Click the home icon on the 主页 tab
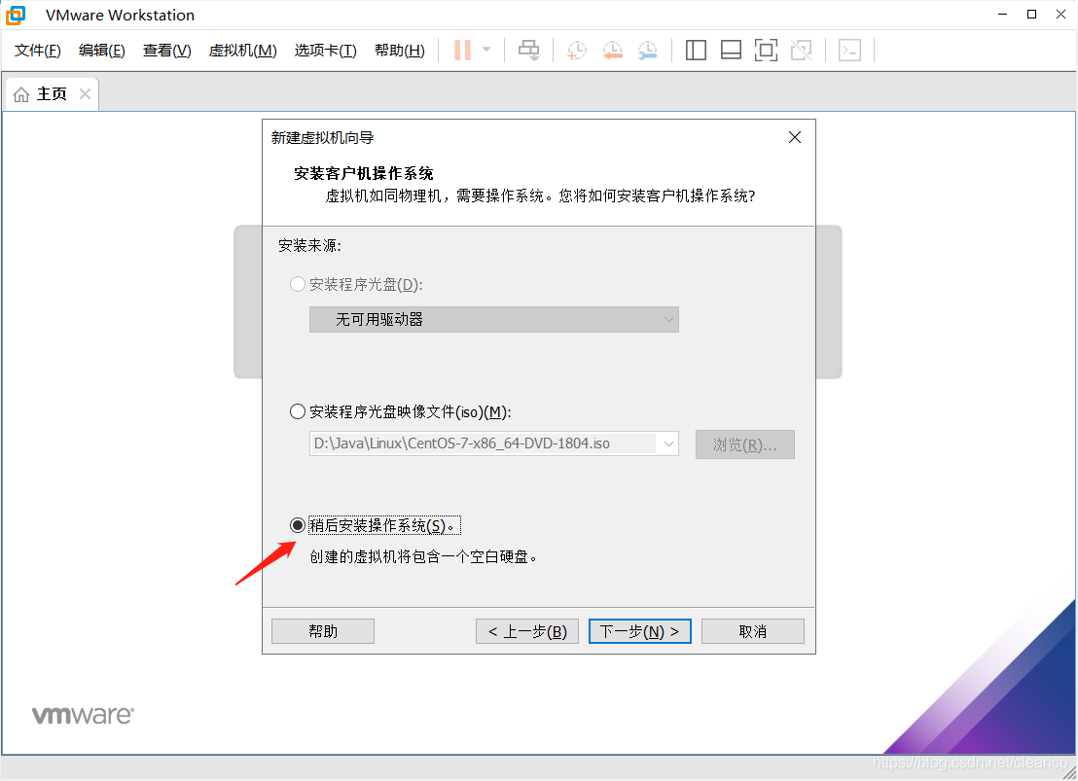 [21, 94]
